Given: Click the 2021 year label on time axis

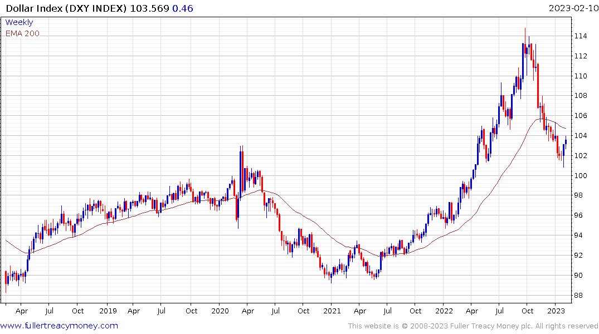Looking at the screenshot, I should coord(332,311).
